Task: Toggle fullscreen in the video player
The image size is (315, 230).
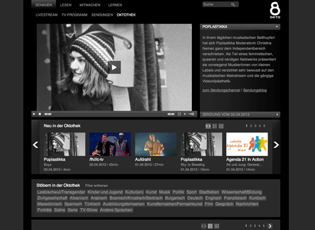Action: pyautogui.click(x=179, y=114)
